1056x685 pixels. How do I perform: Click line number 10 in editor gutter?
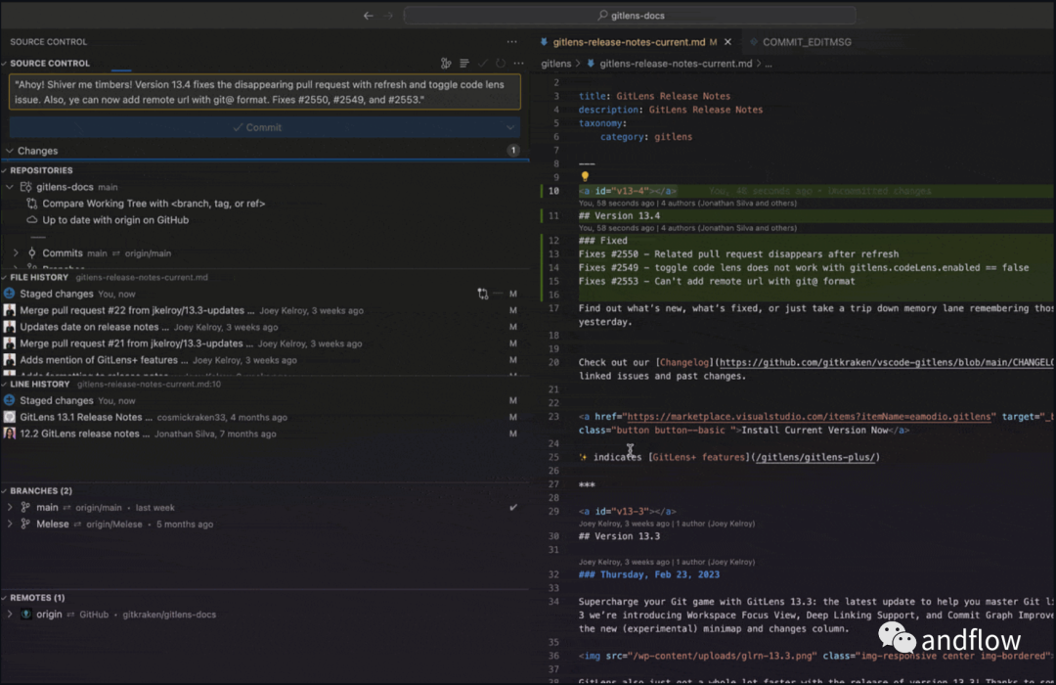click(x=552, y=191)
